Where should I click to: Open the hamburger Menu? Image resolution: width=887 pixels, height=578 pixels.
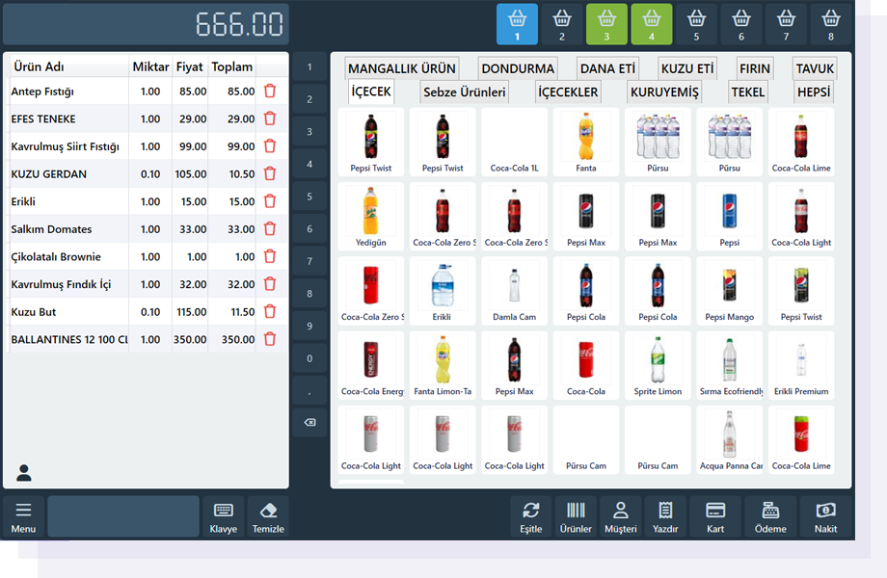(x=23, y=517)
